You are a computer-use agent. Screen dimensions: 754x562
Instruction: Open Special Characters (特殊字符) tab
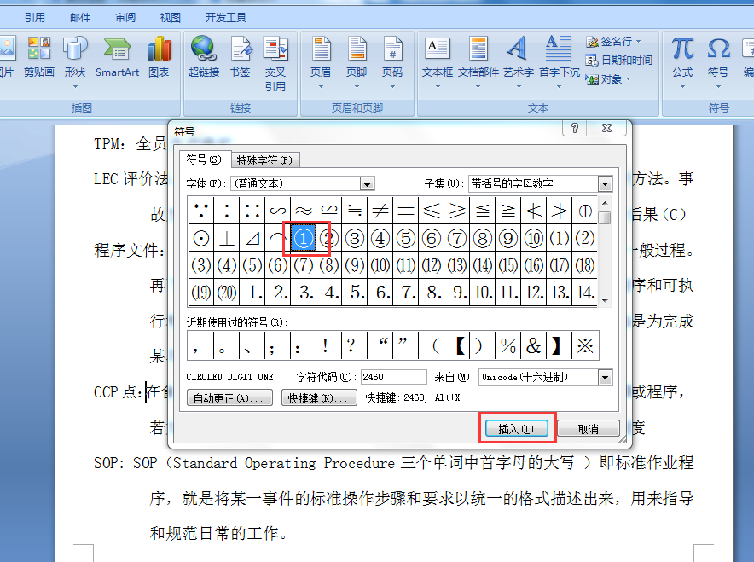tap(265, 160)
